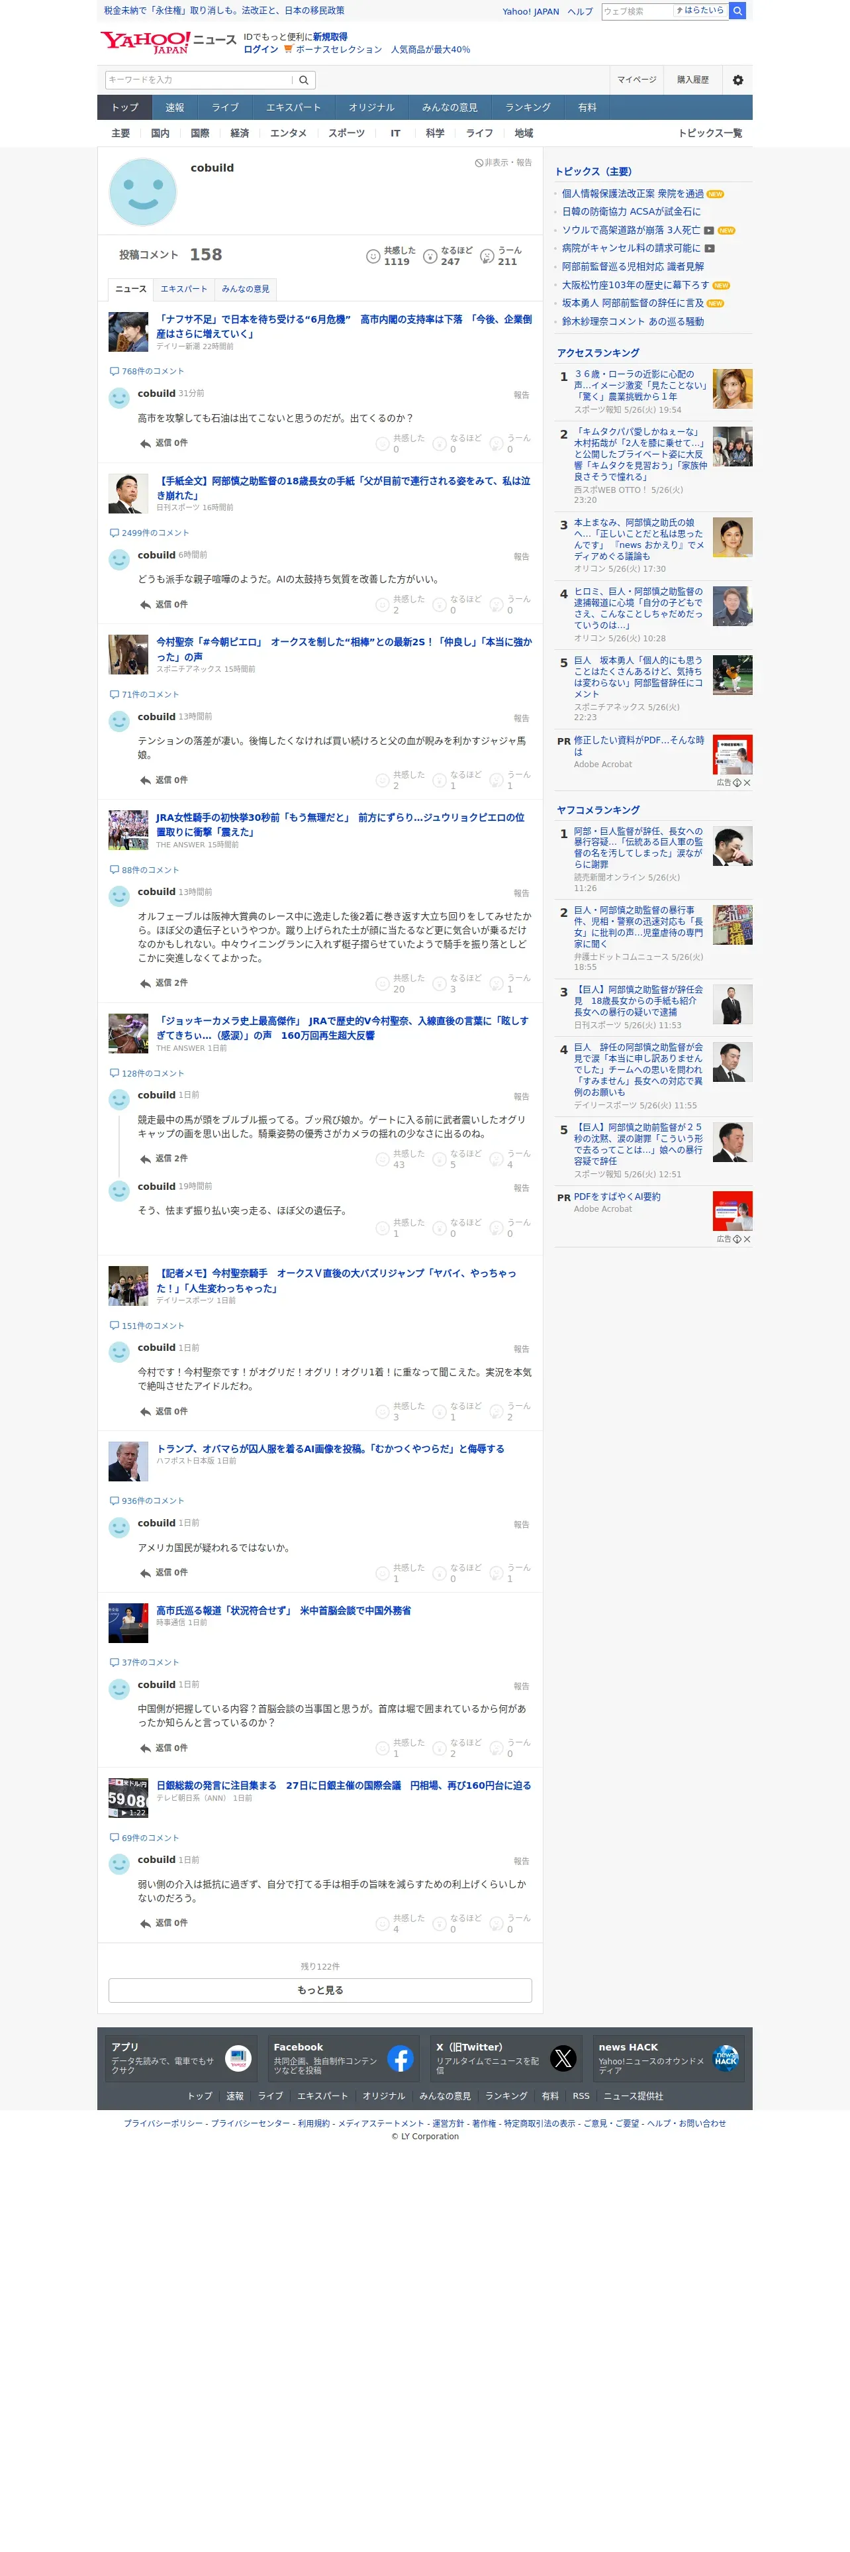Click 非表示・報告 on cobuild's profile
The height and width of the screenshot is (2552, 850).
tap(504, 162)
